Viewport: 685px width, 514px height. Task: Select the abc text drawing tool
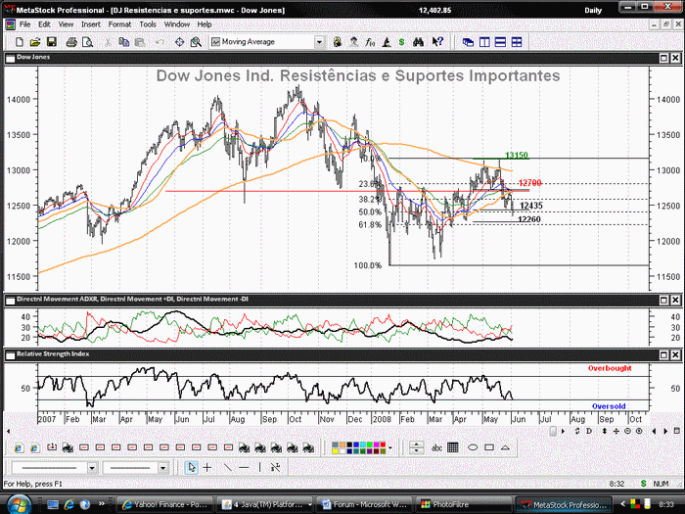[436, 447]
